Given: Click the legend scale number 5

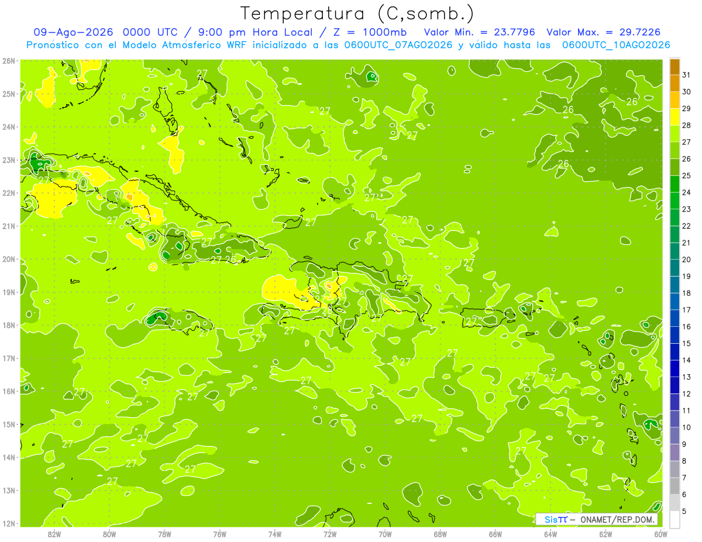Looking at the screenshot, I should (684, 512).
